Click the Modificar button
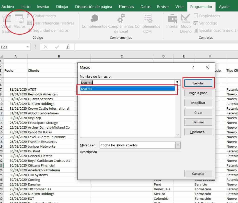Image resolution: width=238 pixels, height=203 pixels. coord(198,103)
